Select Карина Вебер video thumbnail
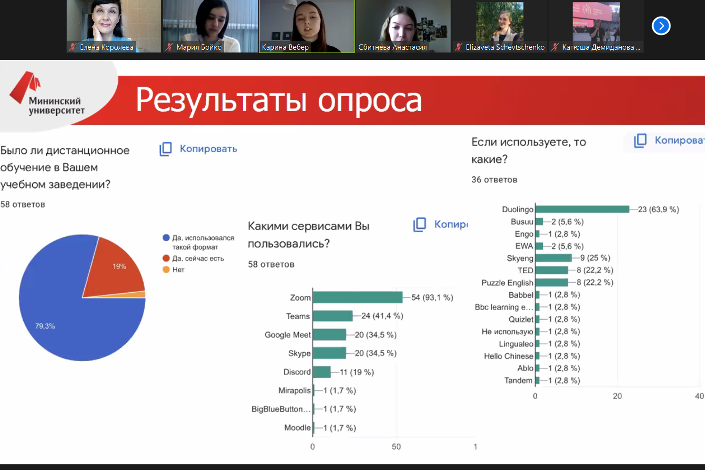This screenshot has width=705, height=470. 307,26
